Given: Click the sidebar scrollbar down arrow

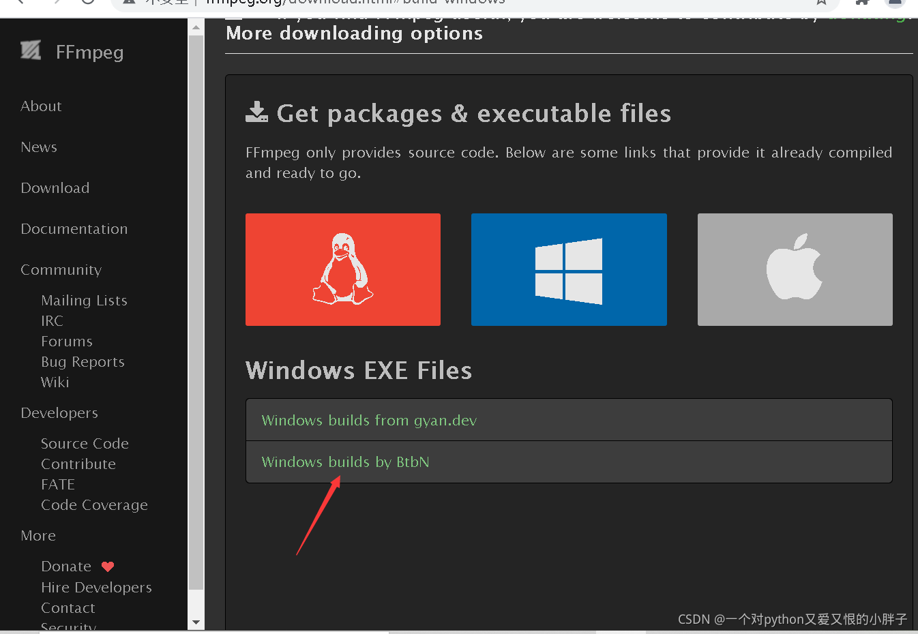Looking at the screenshot, I should [x=196, y=622].
